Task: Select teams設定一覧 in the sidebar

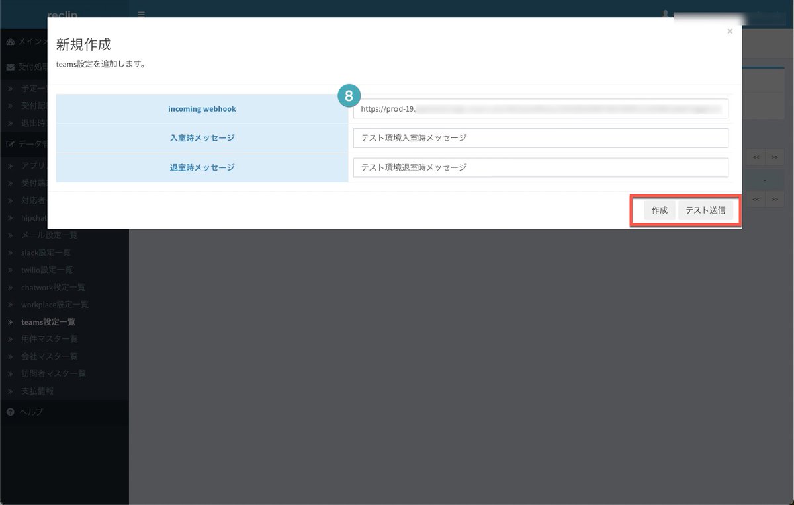Action: pyautogui.click(x=48, y=322)
